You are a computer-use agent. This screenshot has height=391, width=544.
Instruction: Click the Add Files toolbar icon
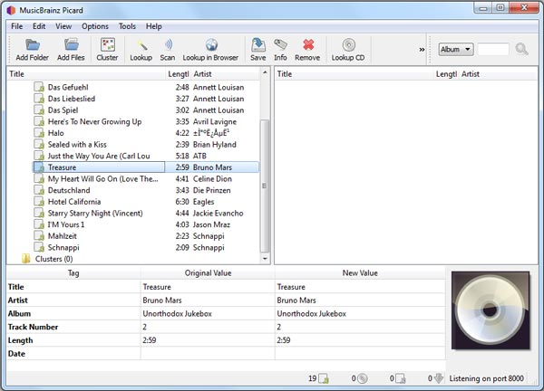(71, 50)
